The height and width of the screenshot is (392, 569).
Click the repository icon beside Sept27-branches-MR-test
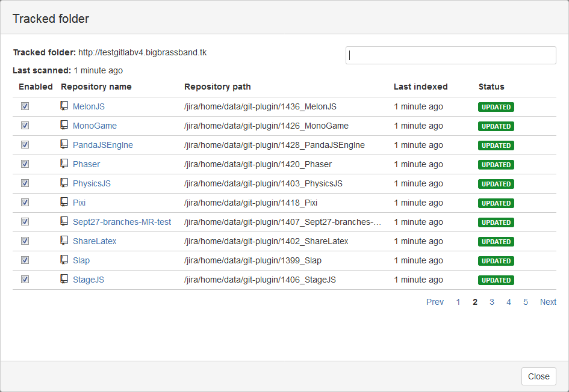click(64, 221)
